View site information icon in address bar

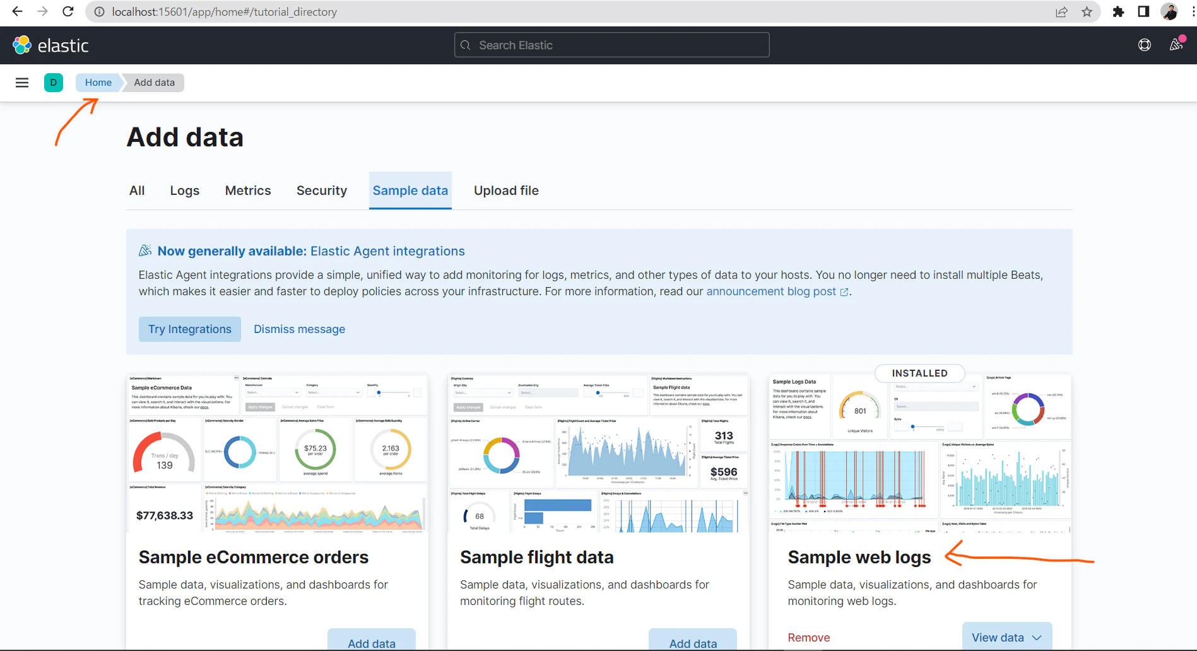99,12
